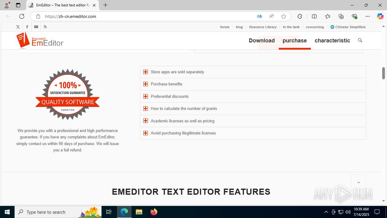Open the characteristic menu
Screen dimensions: 387x218
pyautogui.click(x=332, y=41)
